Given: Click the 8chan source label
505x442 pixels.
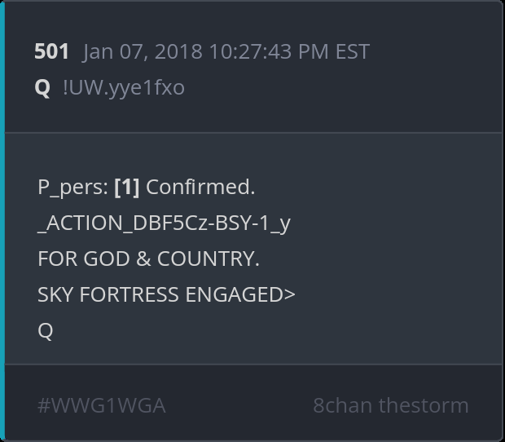Looking at the screenshot, I should [x=342, y=405].
